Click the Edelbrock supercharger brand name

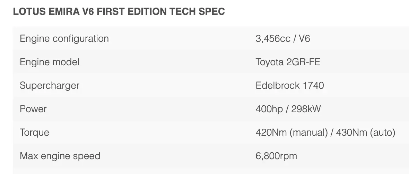[x=278, y=85]
